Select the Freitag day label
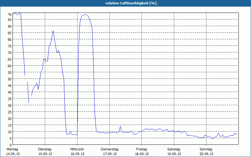This screenshot has height=157, width=251. coord(142,149)
